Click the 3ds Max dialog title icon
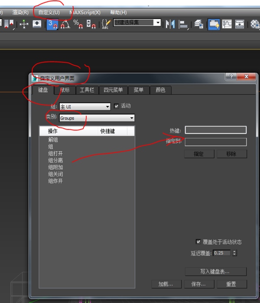 pos(35,78)
